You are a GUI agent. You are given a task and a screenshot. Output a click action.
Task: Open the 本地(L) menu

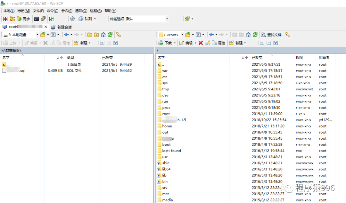click(9, 11)
